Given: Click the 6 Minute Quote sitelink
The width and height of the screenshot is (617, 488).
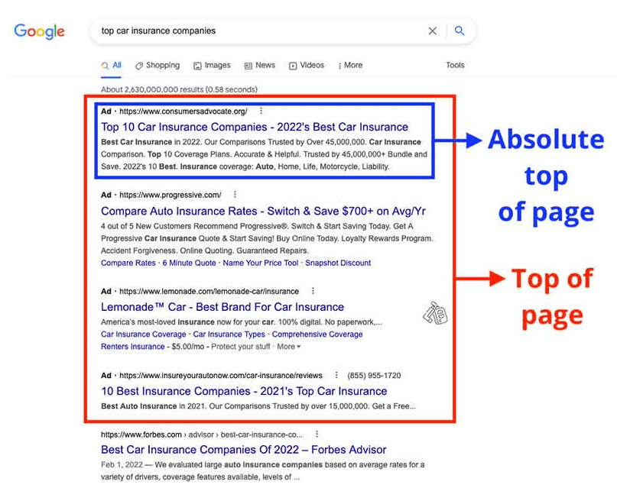Looking at the screenshot, I should pos(190,263).
